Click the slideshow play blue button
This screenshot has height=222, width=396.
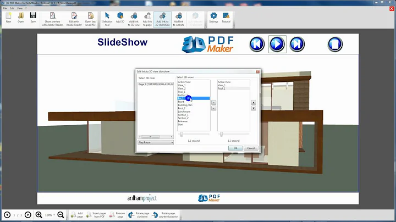coord(277,44)
